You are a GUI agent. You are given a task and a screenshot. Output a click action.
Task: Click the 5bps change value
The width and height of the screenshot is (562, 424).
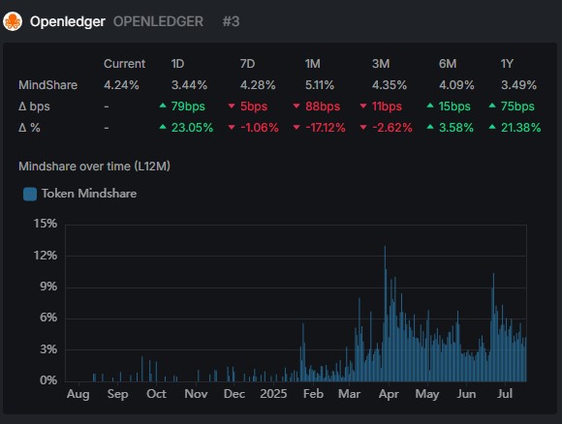tap(254, 106)
